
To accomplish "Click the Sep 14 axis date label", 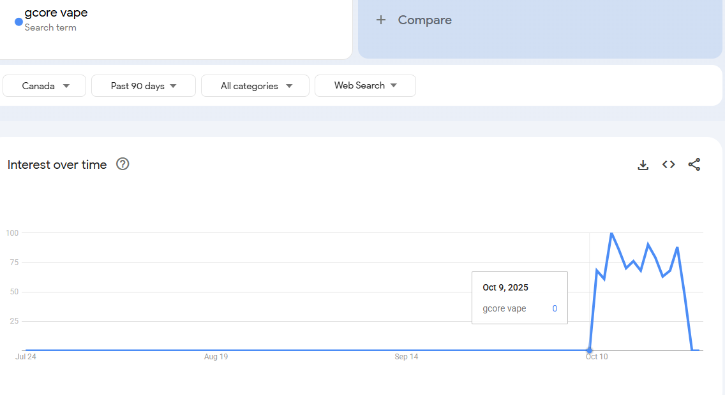I will [406, 357].
